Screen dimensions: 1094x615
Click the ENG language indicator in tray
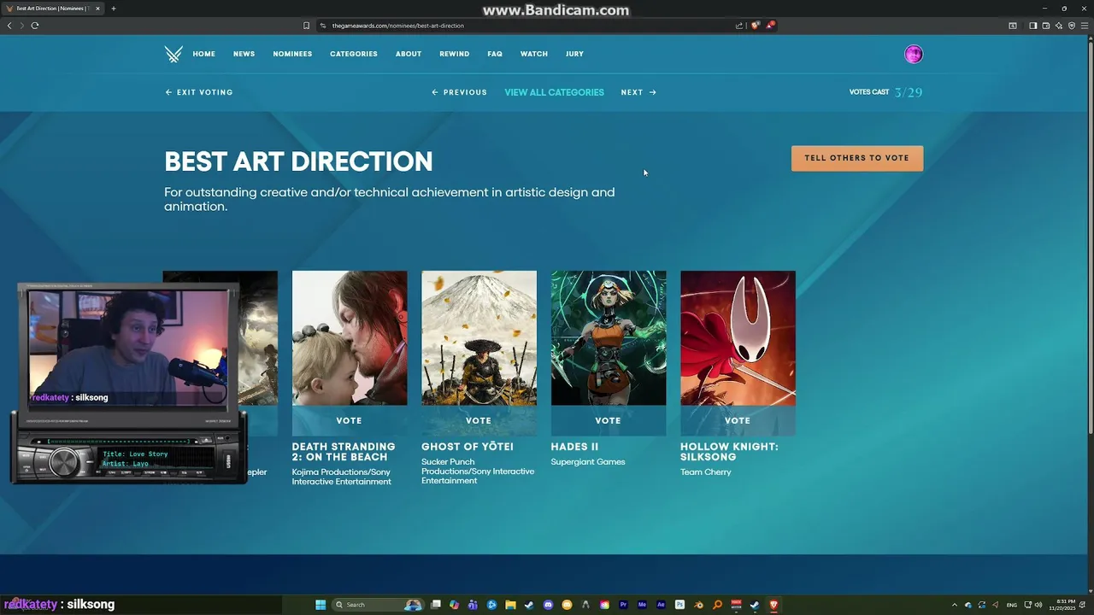pos(1012,605)
